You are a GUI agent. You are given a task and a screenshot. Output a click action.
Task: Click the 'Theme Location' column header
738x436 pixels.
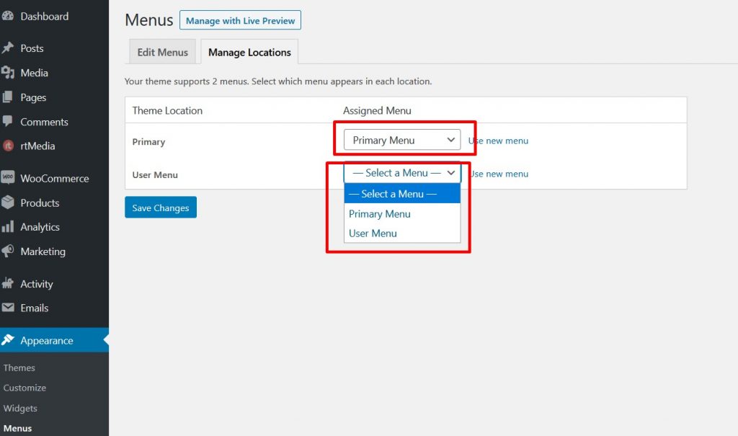point(167,111)
